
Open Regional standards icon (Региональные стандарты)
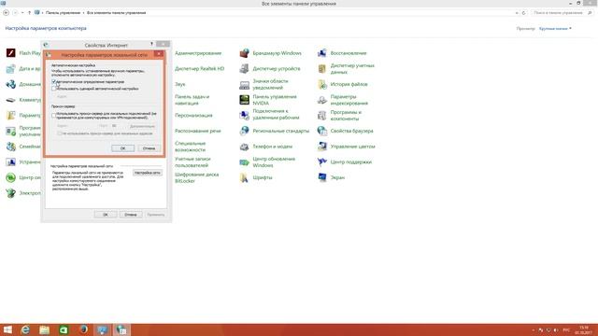[x=244, y=131]
